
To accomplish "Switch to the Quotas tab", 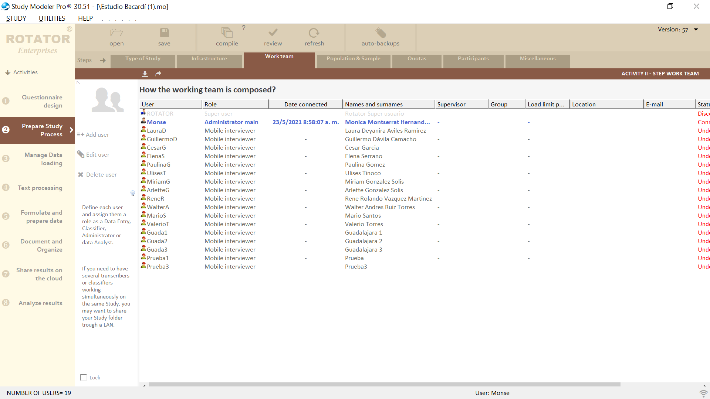I will click(x=417, y=59).
